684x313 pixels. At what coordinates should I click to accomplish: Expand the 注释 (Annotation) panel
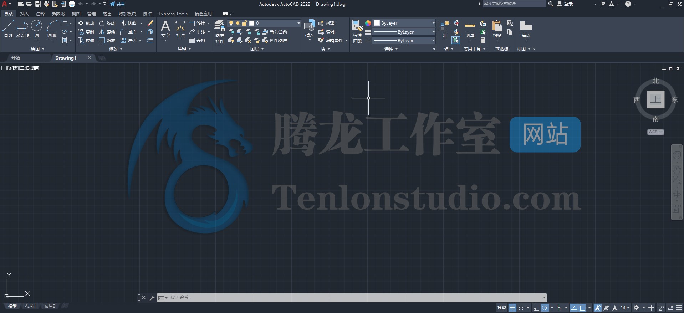click(x=184, y=49)
